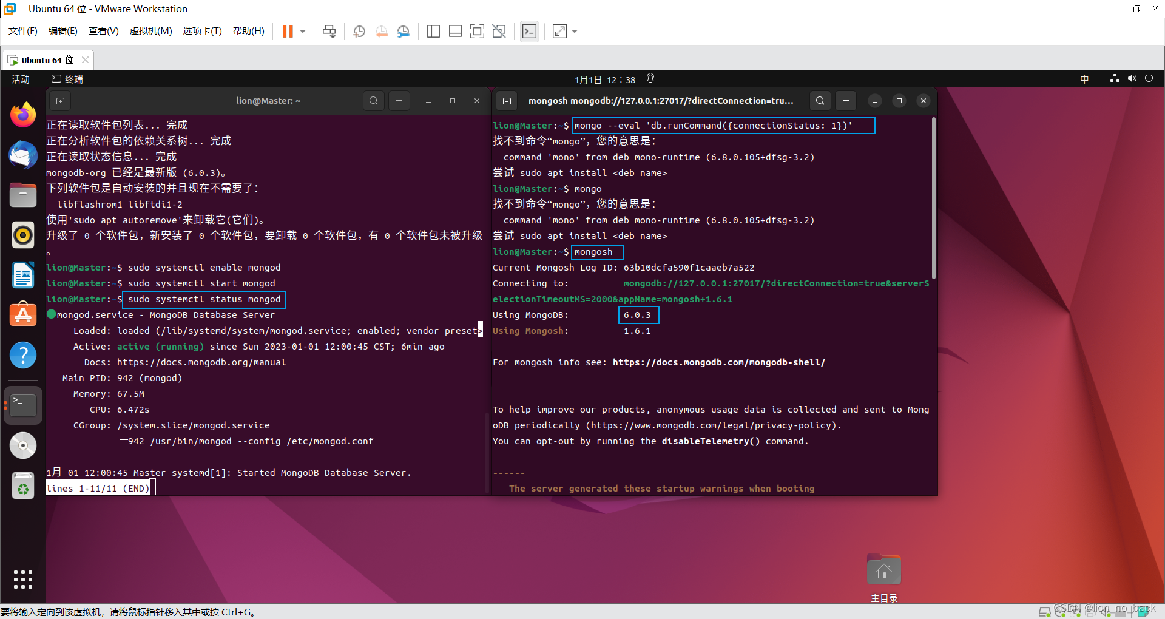The height and width of the screenshot is (619, 1165).
Task: Search in the mongosh terminal
Action: (820, 101)
